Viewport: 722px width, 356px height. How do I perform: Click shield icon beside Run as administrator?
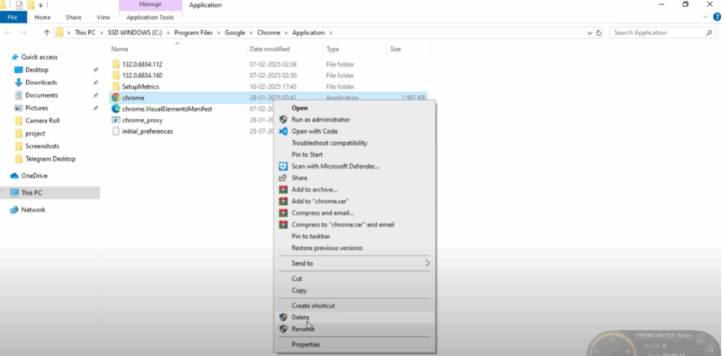coord(283,120)
